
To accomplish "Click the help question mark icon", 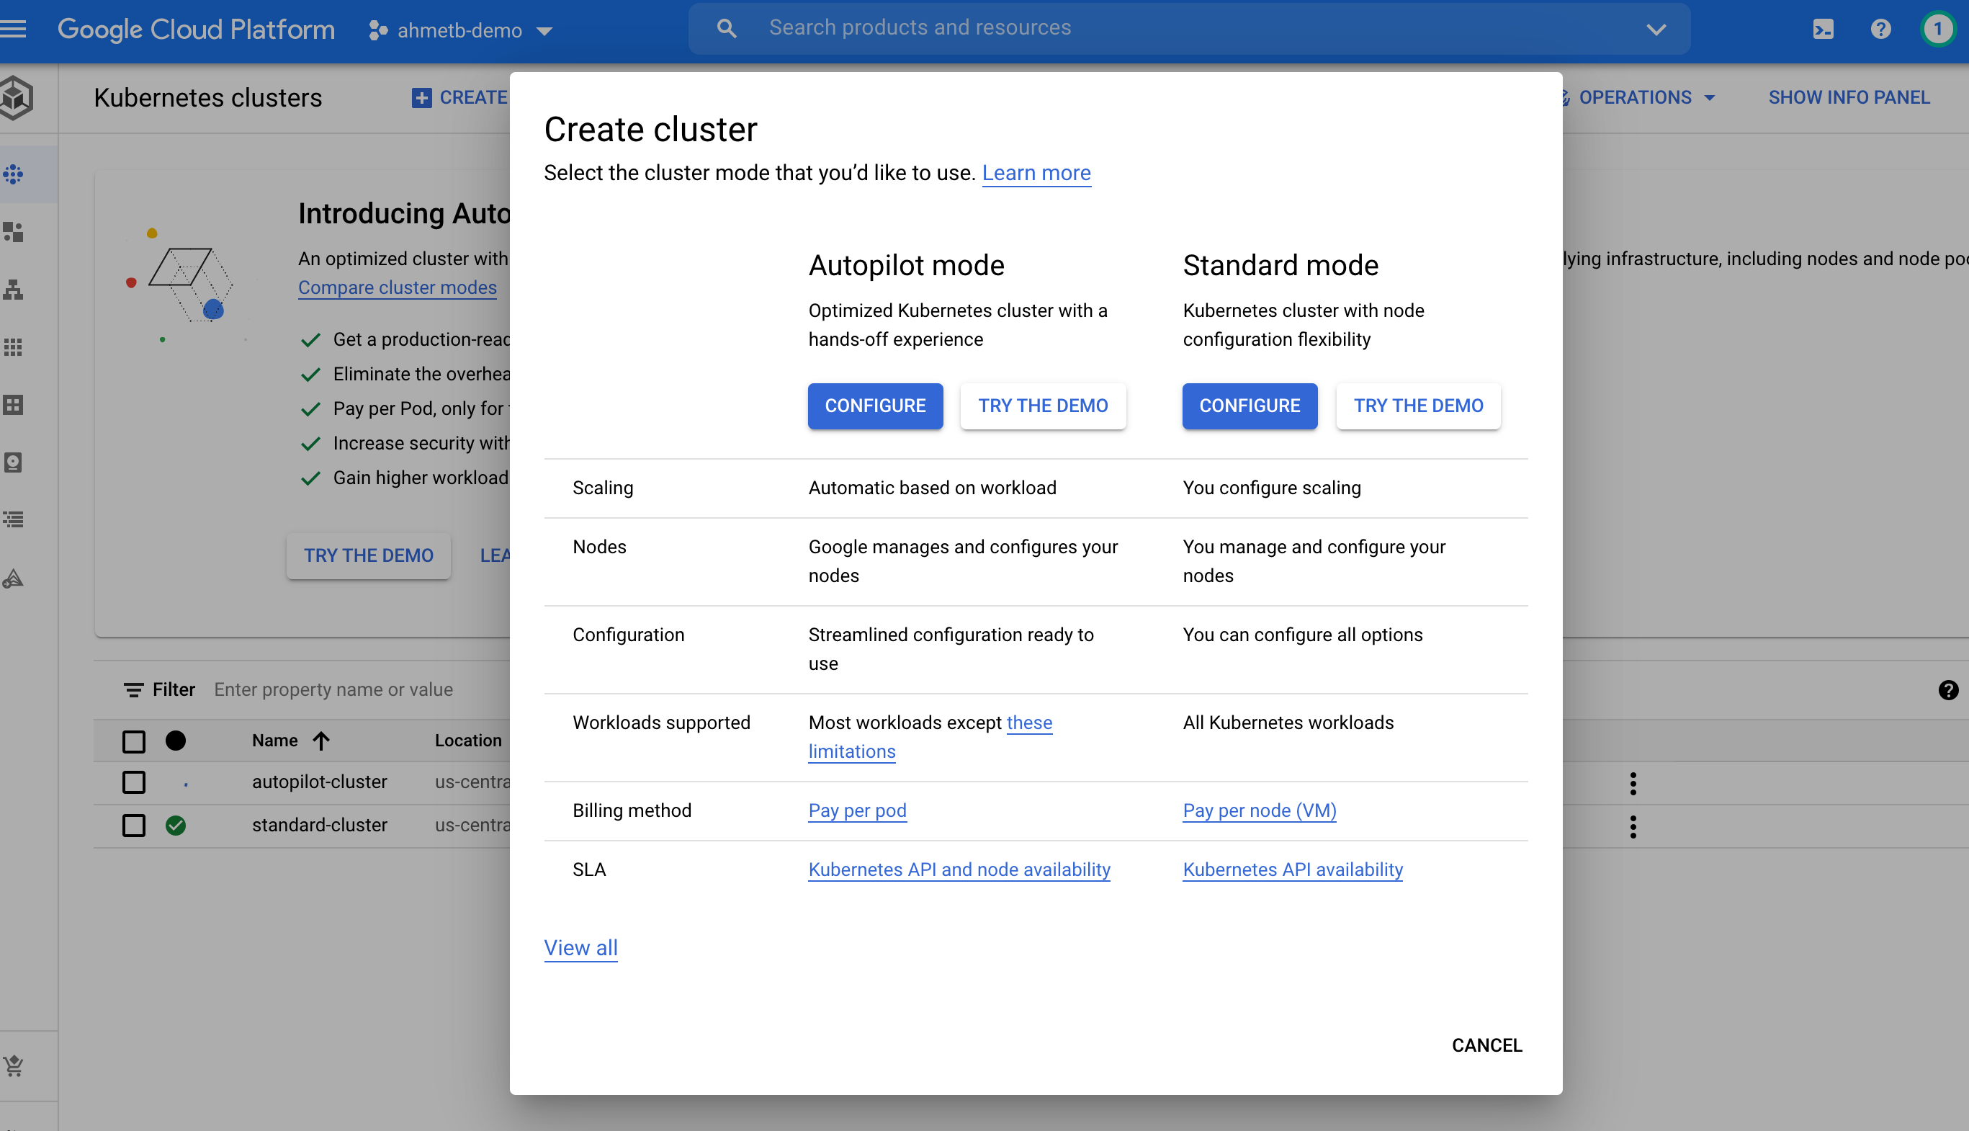I will pos(1880,30).
